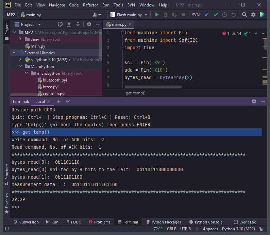Open the Refactor menu
This screenshot has width=270, height=235.
90,5
